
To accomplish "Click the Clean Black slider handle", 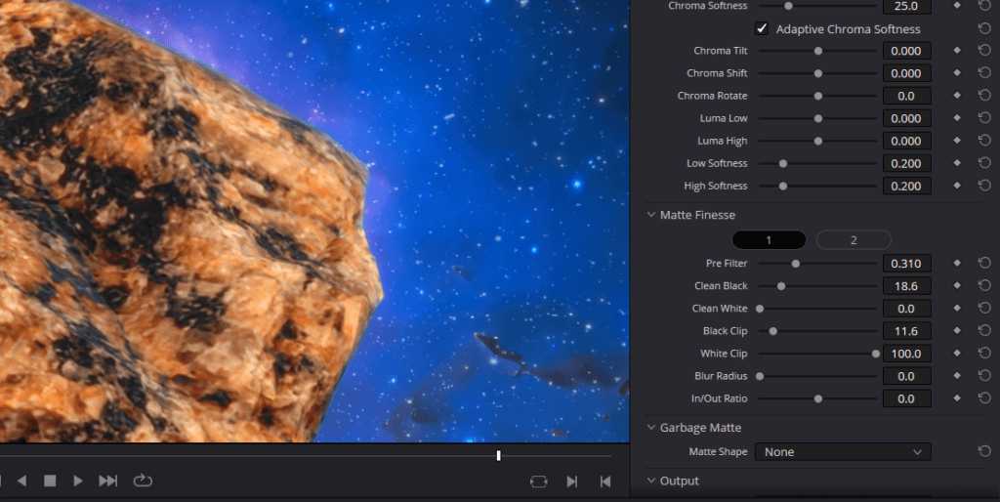I will (x=780, y=286).
